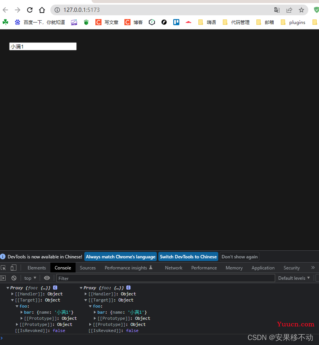319x345 pixels.
Task: Toggle the device toolbar
Action: point(13,268)
